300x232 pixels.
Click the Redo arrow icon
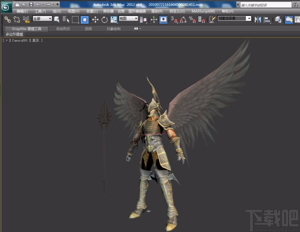(x=48, y=5)
